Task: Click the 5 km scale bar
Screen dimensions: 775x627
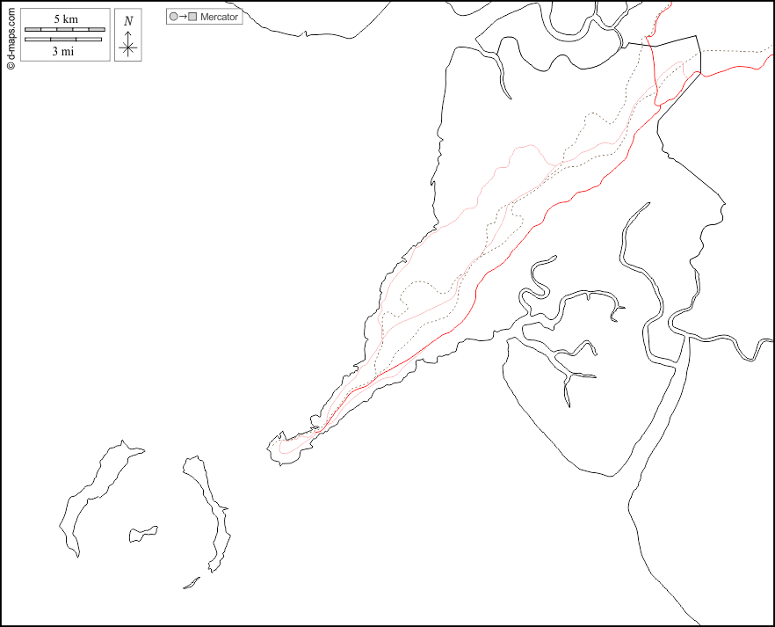Action: pos(64,30)
